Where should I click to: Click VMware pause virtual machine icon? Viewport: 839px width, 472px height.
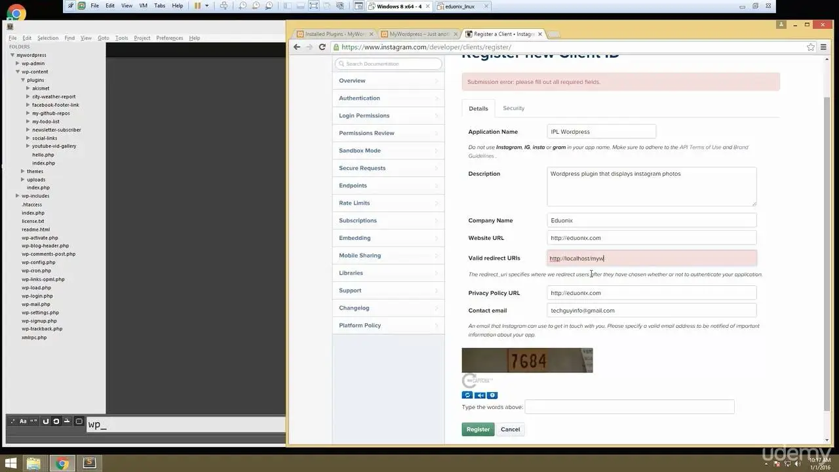(197, 6)
